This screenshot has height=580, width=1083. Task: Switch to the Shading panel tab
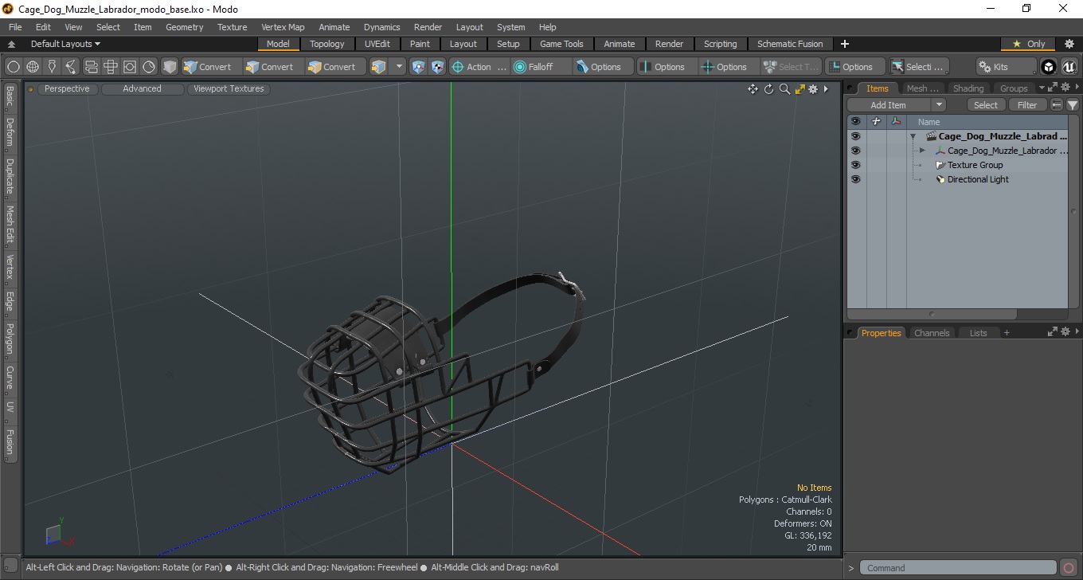point(968,88)
